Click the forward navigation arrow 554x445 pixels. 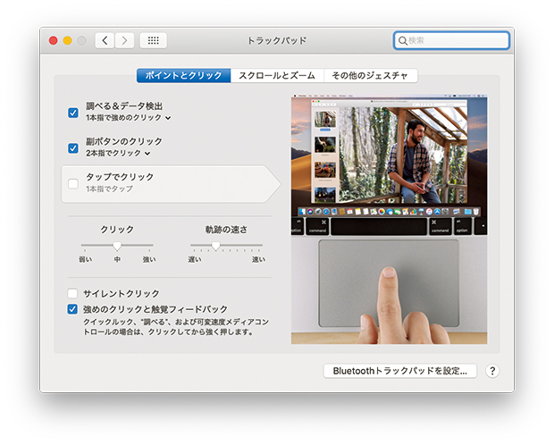(124, 40)
